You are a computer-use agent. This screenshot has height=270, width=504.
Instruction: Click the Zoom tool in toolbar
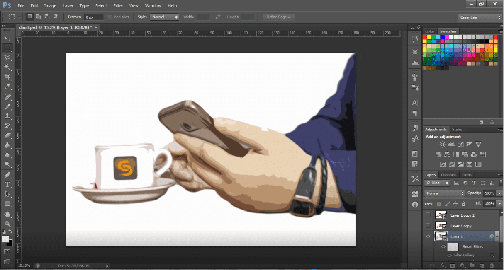pos(7,224)
